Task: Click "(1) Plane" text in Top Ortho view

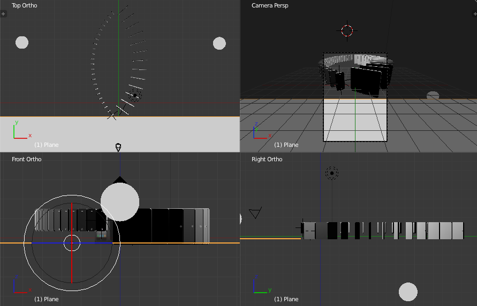Action: [x=46, y=145]
